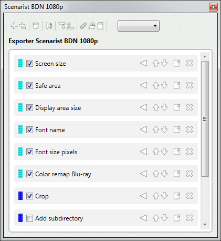The image size is (221, 241).
Task: Open Display area size in external window
Action: pos(177,107)
